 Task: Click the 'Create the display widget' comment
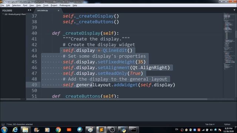[99, 45]
